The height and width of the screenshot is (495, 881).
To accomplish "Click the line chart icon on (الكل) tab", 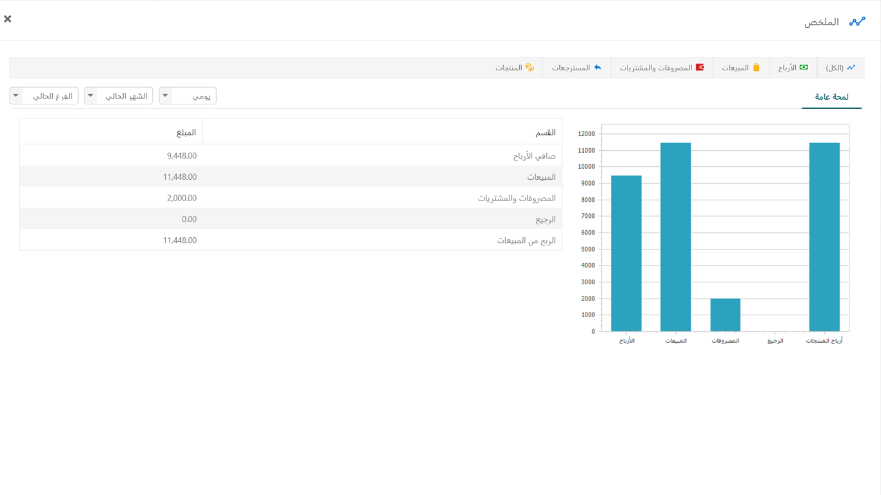I will click(x=851, y=68).
